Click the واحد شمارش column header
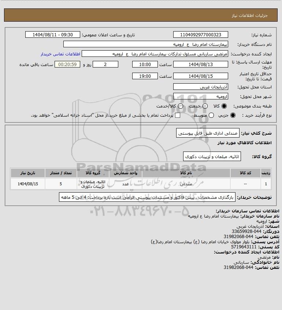Image resolution: width=282 pixels, height=310 pixels. pos(126,173)
